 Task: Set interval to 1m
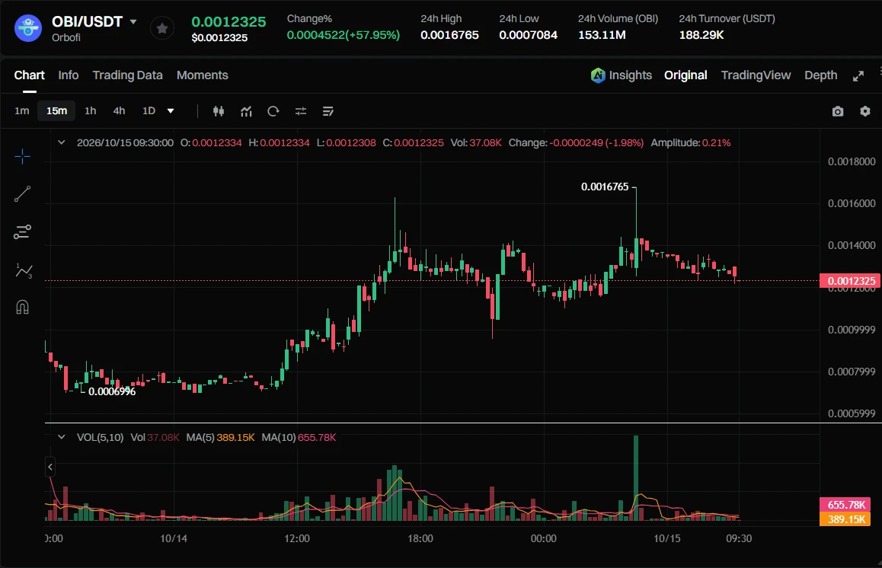coord(22,111)
